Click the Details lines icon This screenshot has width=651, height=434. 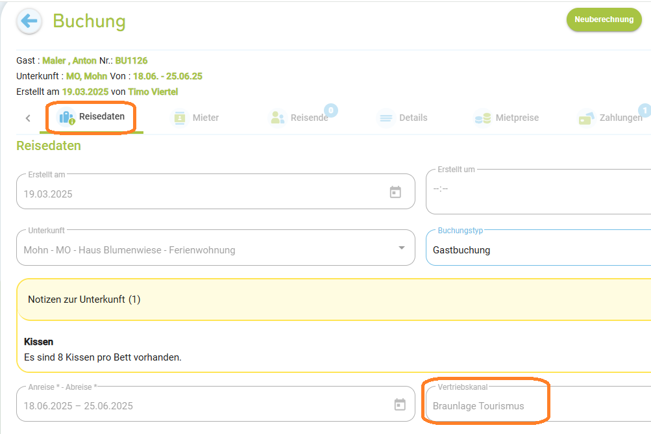386,118
